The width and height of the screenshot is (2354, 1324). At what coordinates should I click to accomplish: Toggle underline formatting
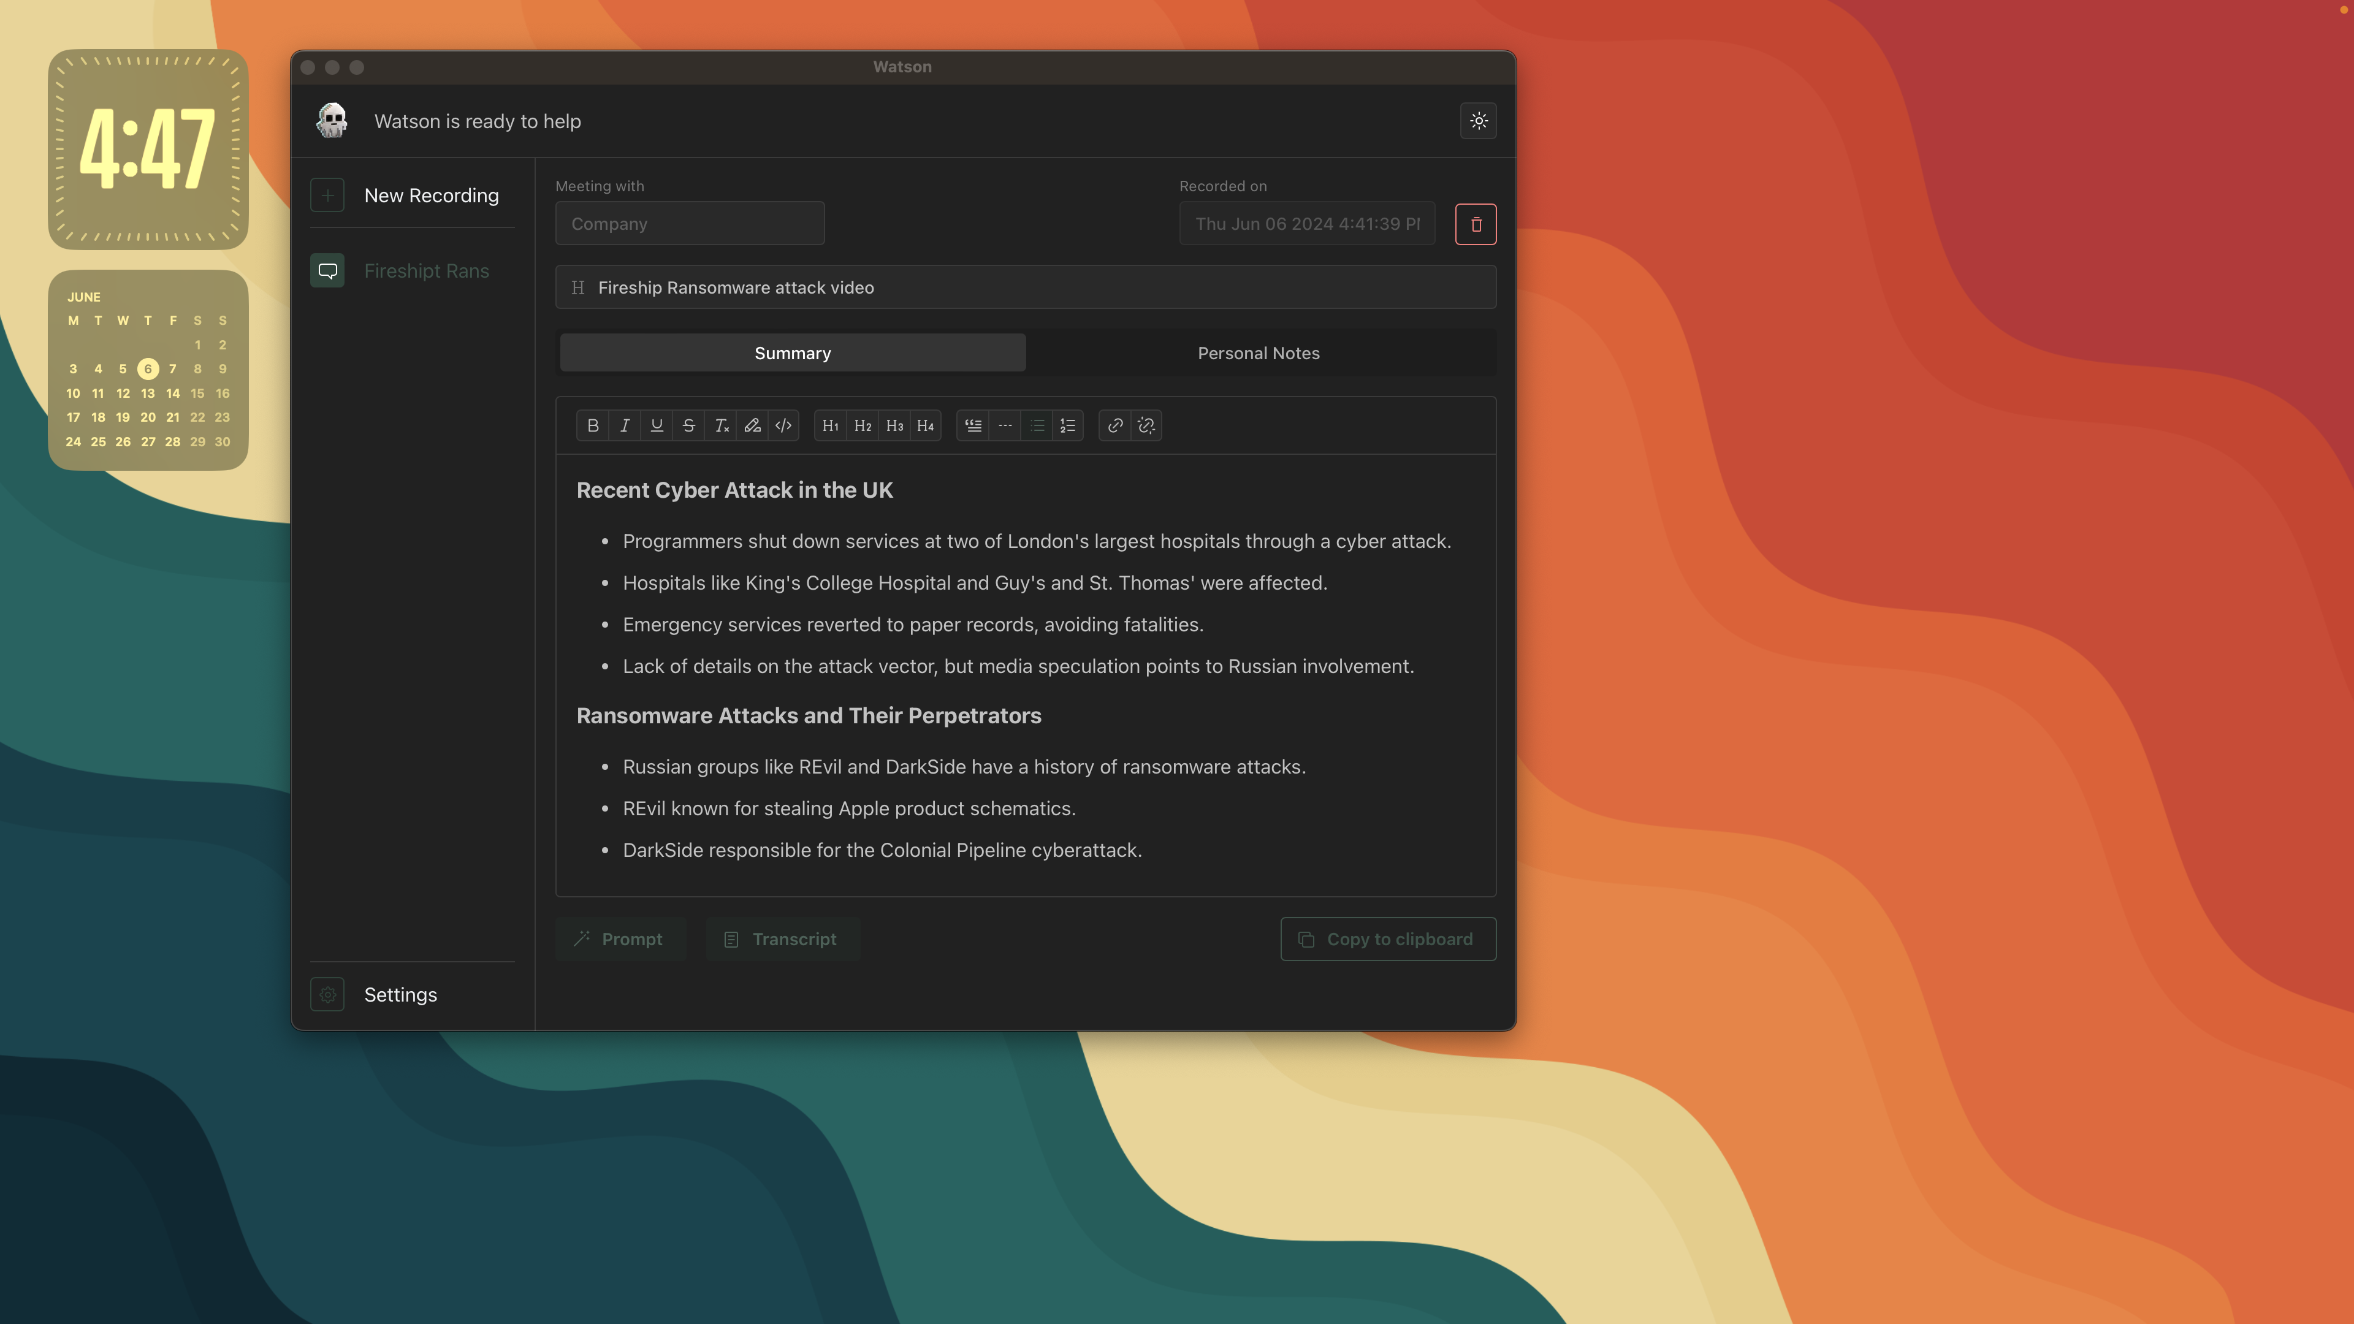pos(656,426)
